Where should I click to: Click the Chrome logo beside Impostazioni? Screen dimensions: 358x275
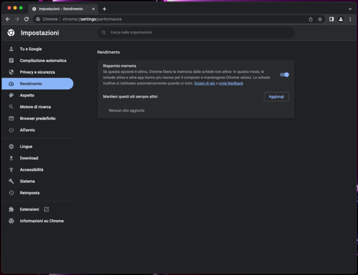[11, 33]
